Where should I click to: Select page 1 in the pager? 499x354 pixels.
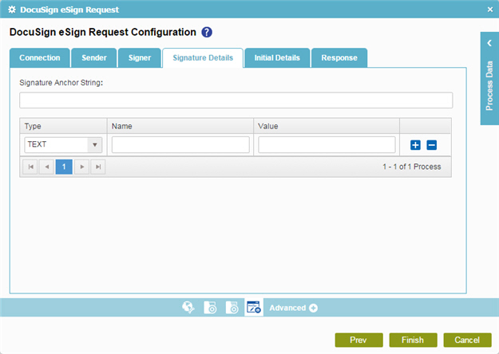[x=64, y=167]
